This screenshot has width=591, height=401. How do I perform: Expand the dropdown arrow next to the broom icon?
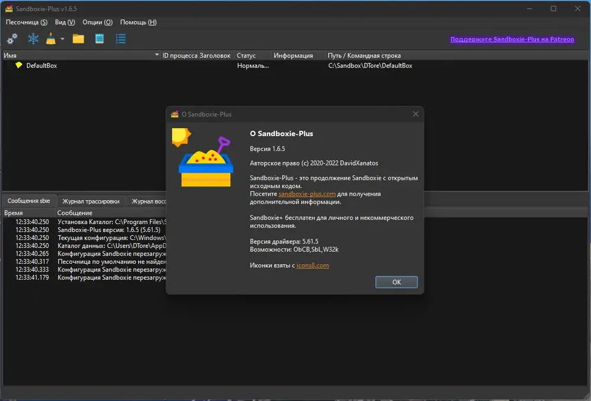(63, 38)
